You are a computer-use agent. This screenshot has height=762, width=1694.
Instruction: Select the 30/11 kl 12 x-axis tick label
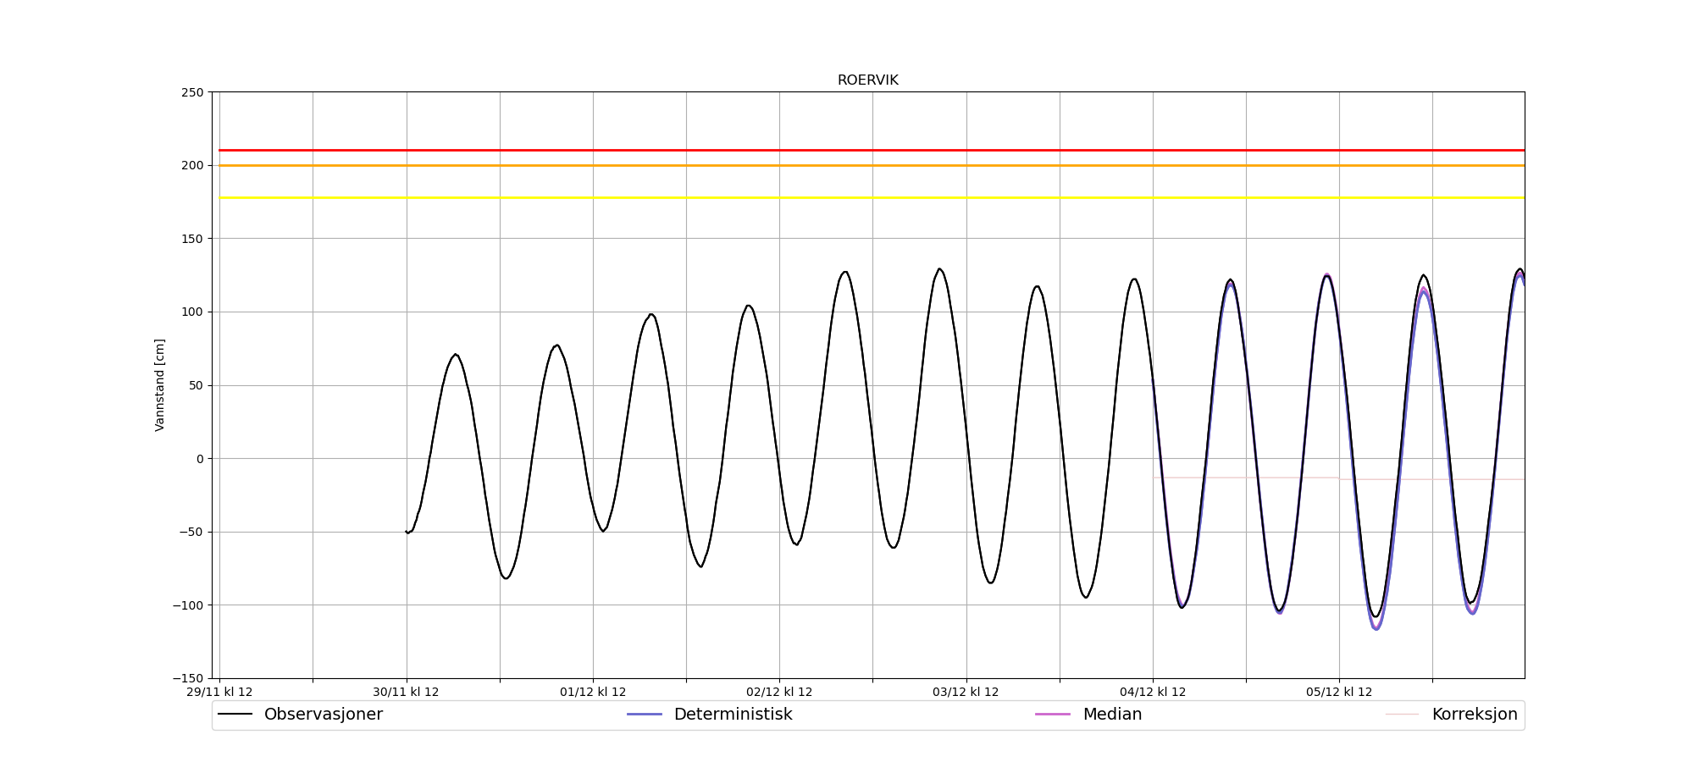click(x=406, y=693)
